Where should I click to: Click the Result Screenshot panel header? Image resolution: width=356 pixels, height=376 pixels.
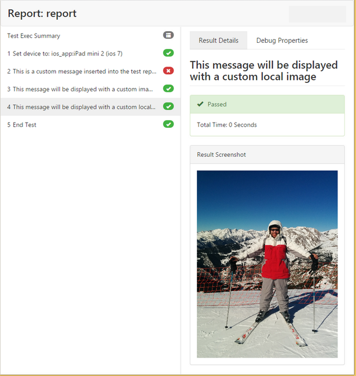click(267, 154)
